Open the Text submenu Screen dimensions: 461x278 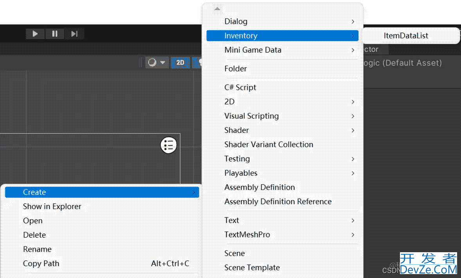(x=282, y=221)
